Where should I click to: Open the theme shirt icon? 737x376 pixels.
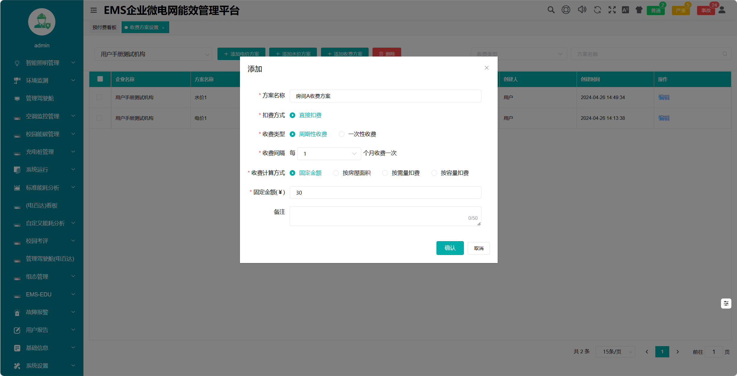click(x=639, y=10)
